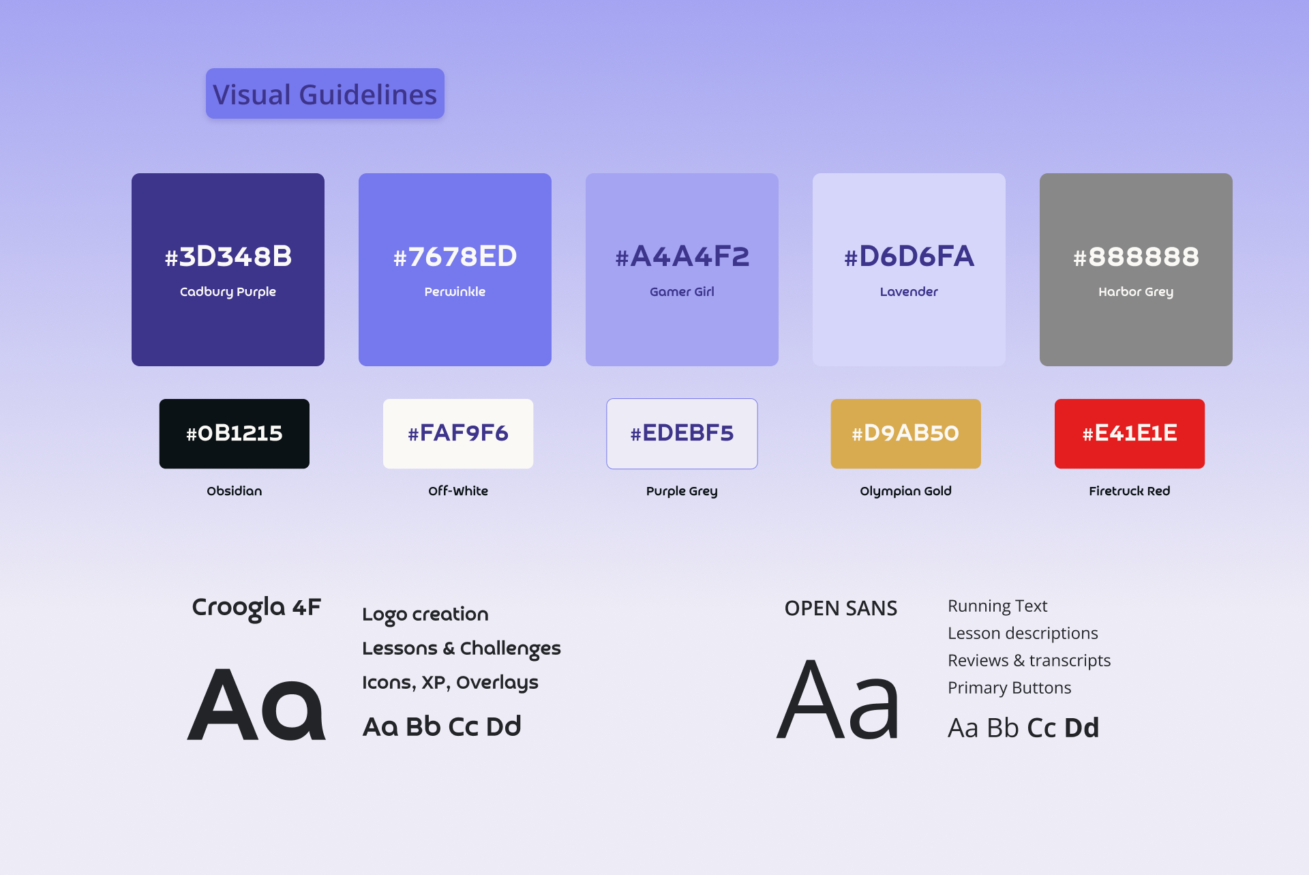The height and width of the screenshot is (875, 1309).
Task: Click the Croogla 4F font heading
Action: coord(256,607)
